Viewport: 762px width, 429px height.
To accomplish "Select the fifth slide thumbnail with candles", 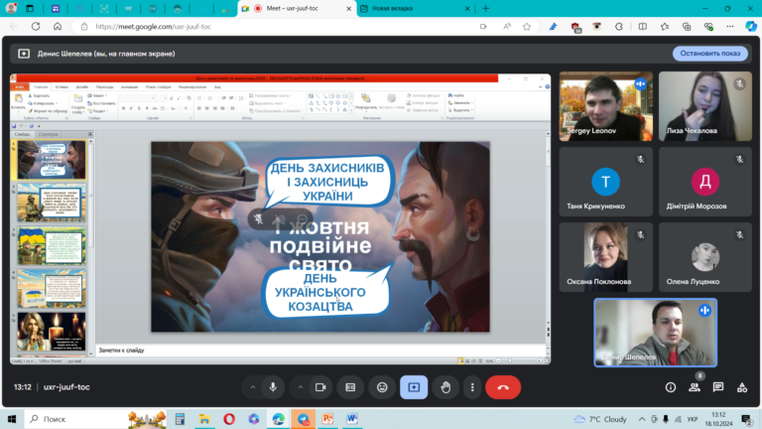I will click(x=52, y=332).
